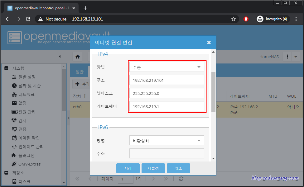Click the sliders icon beside 일반 설정

(x=14, y=77)
